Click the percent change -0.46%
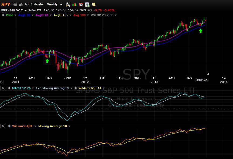 109,10
